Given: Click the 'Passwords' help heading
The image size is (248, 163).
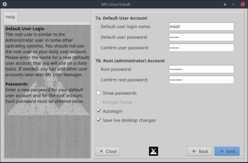Looking at the screenshot, I should coord(17,84).
